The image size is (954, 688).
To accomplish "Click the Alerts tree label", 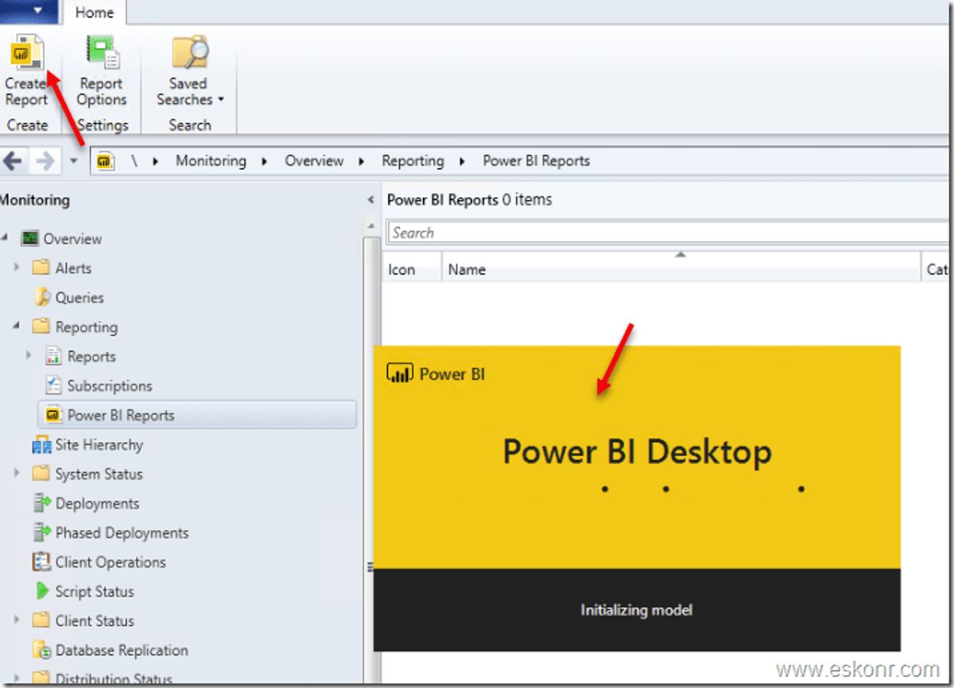I will [73, 268].
